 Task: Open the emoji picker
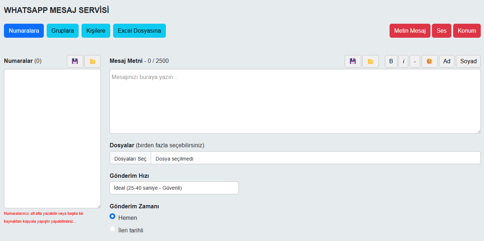(429, 61)
